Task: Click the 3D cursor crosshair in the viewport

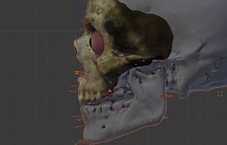Action: point(220,94)
